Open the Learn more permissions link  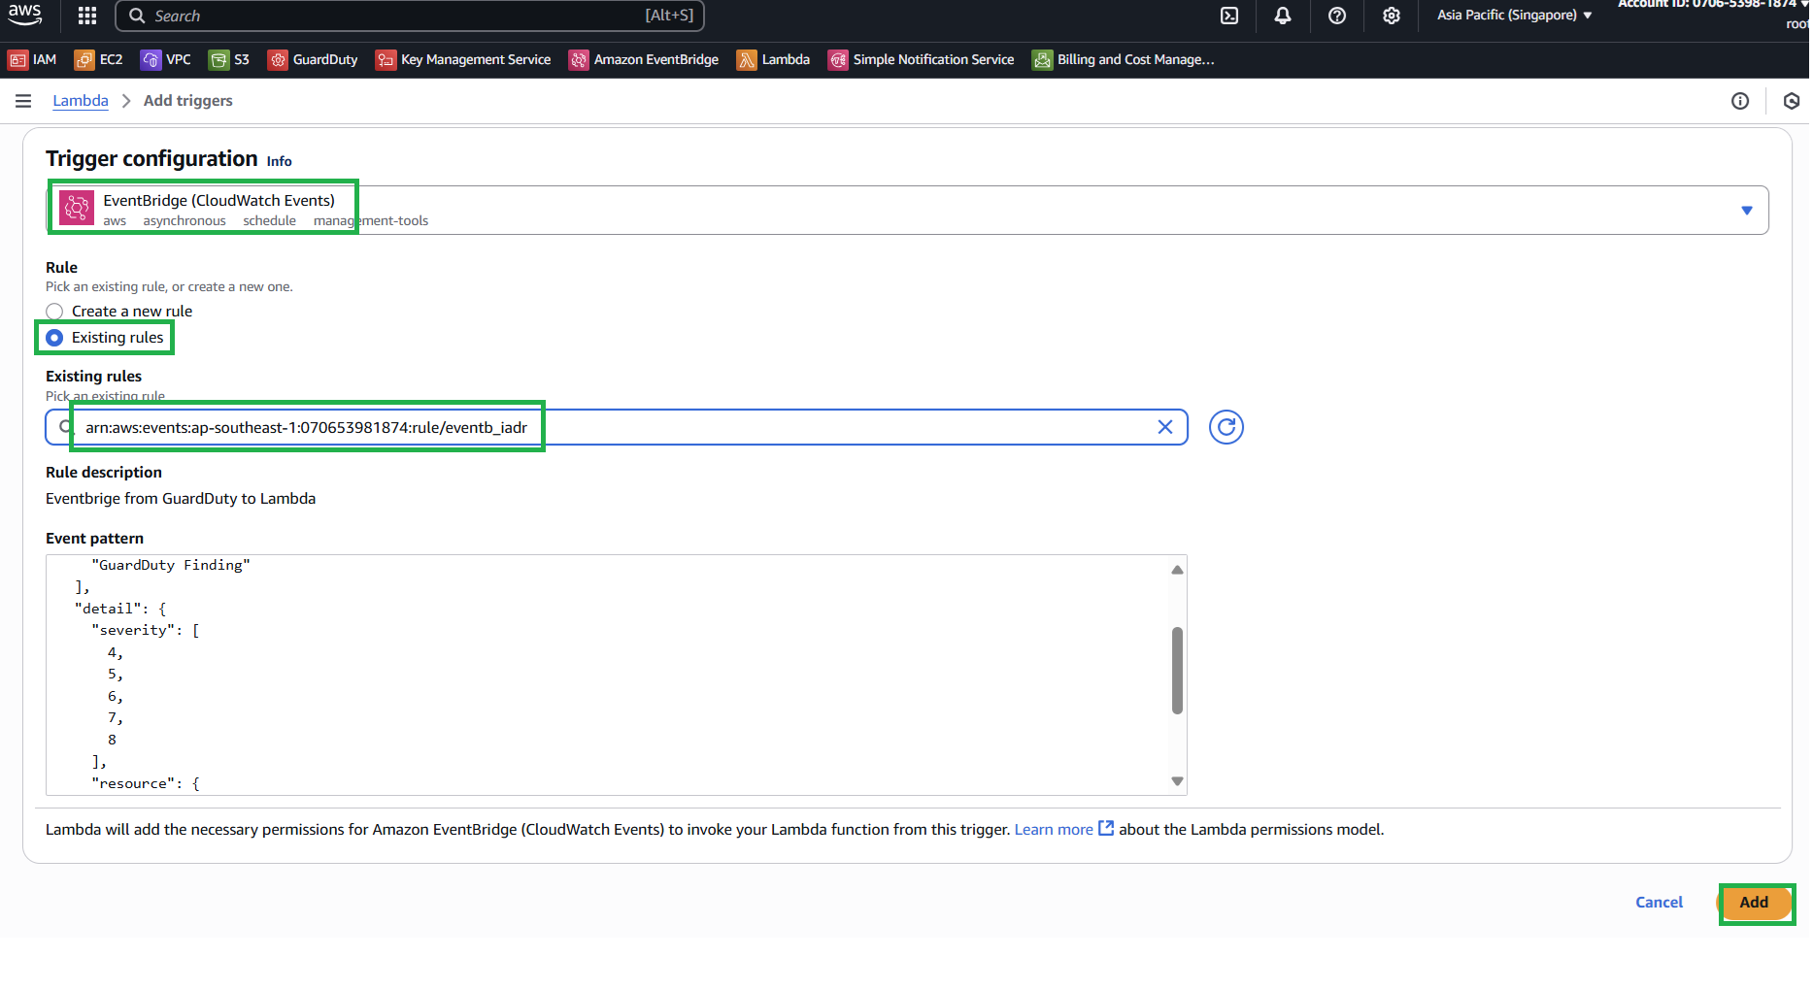[x=1063, y=830]
